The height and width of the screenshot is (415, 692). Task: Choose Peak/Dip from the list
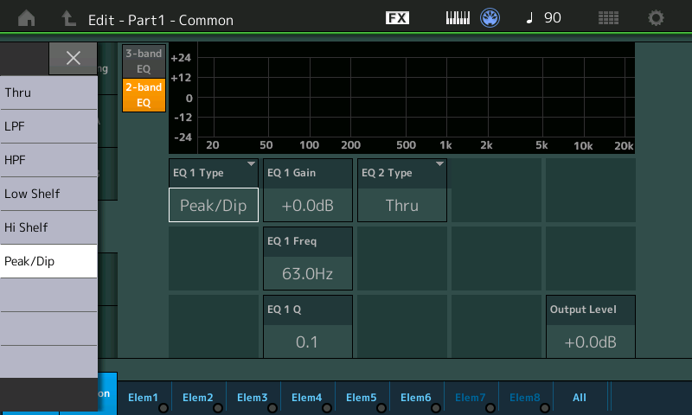[48, 261]
